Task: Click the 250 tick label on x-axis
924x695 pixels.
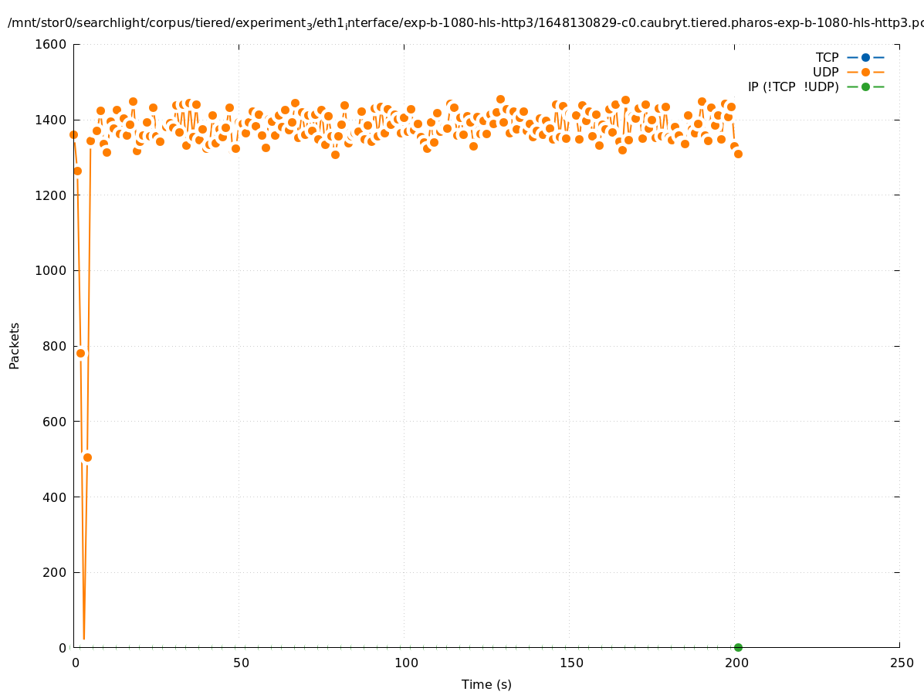Action: tap(901, 663)
